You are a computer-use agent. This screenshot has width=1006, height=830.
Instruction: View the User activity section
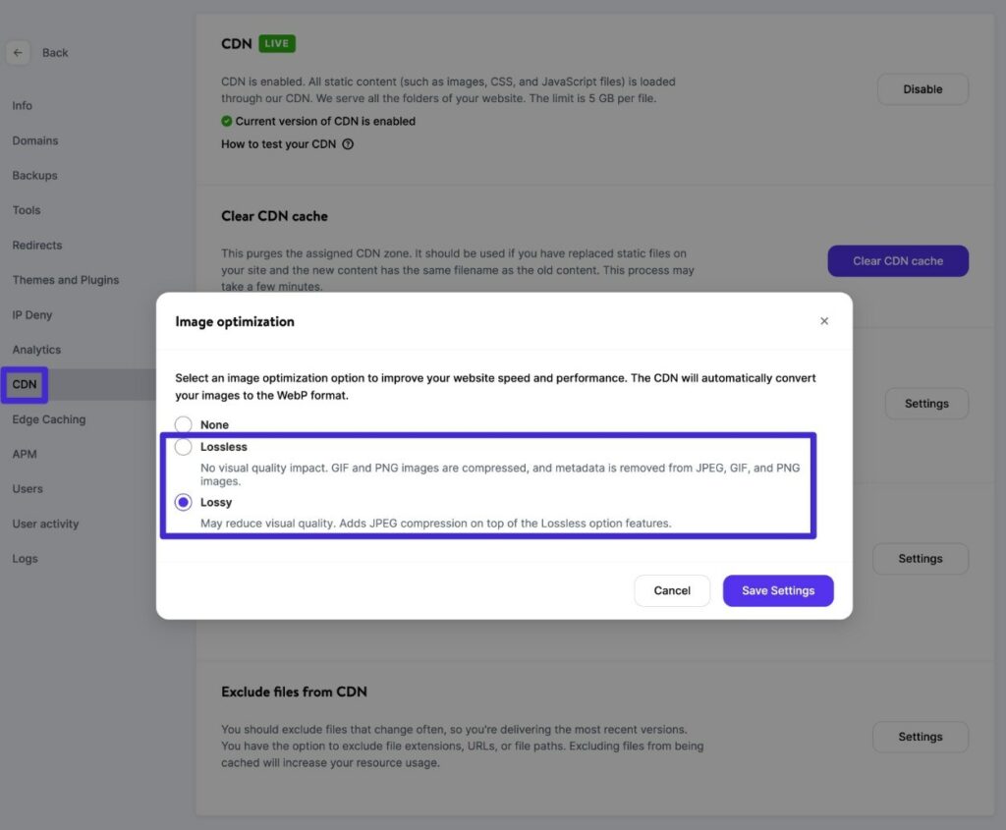[45, 524]
